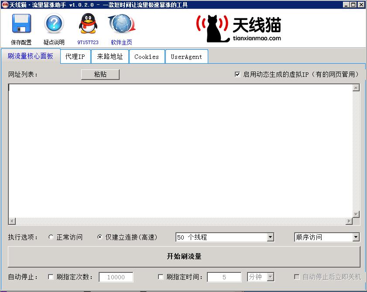Open the 97157723 QQ link
367x292 pixels.
88,42
